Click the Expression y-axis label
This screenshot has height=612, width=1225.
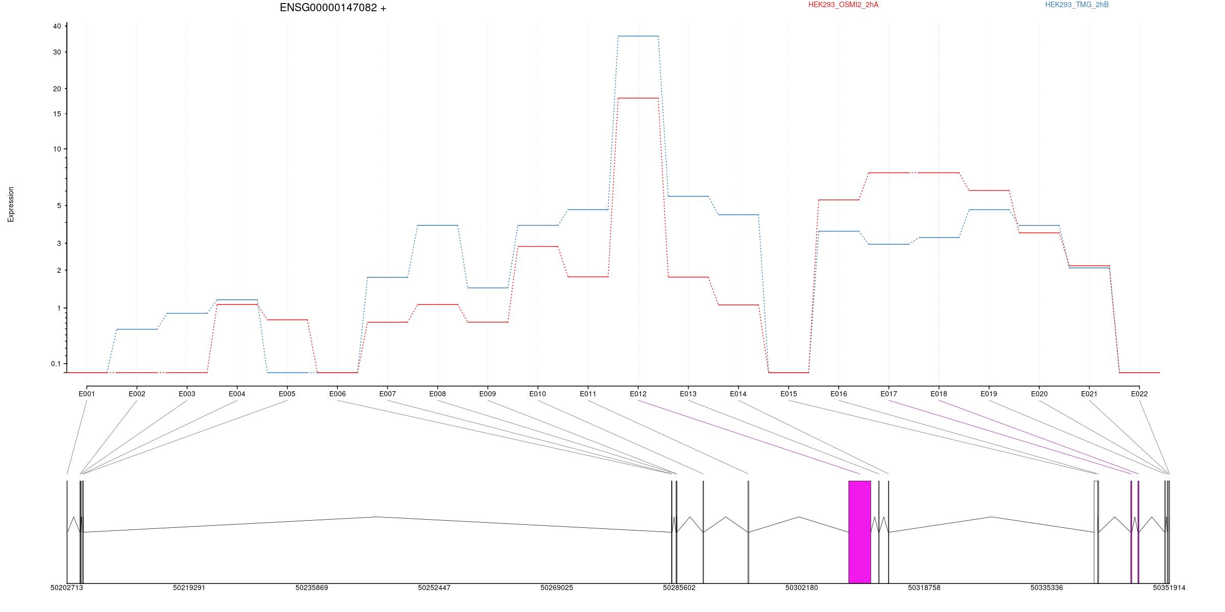tap(11, 205)
